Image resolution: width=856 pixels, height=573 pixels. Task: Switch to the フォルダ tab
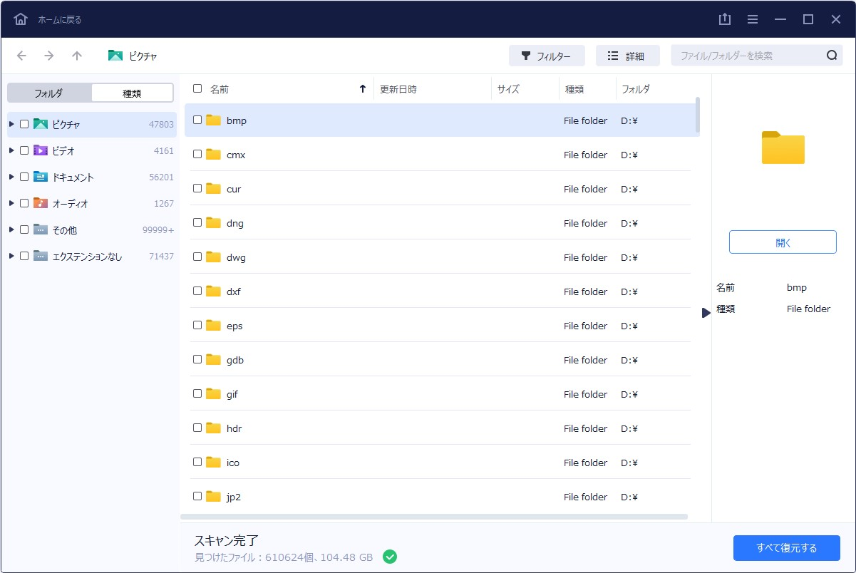[x=49, y=93]
